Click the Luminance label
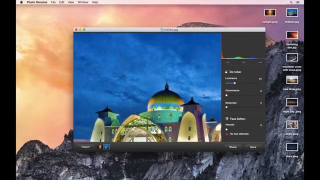 (231, 78)
